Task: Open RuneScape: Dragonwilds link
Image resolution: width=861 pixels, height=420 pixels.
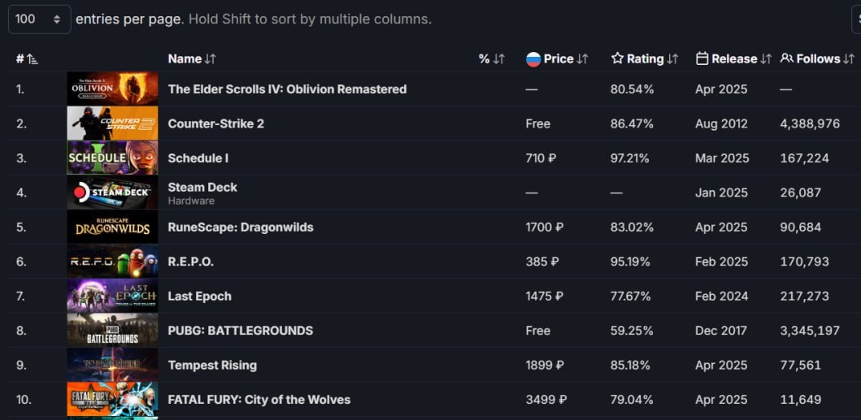Action: pyautogui.click(x=240, y=227)
